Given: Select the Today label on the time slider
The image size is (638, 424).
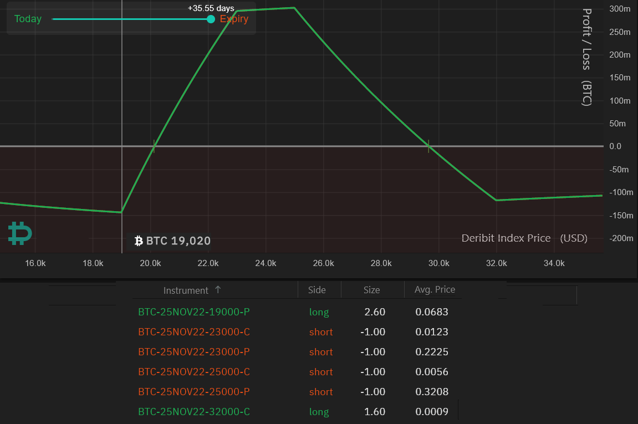Looking at the screenshot, I should point(28,19).
